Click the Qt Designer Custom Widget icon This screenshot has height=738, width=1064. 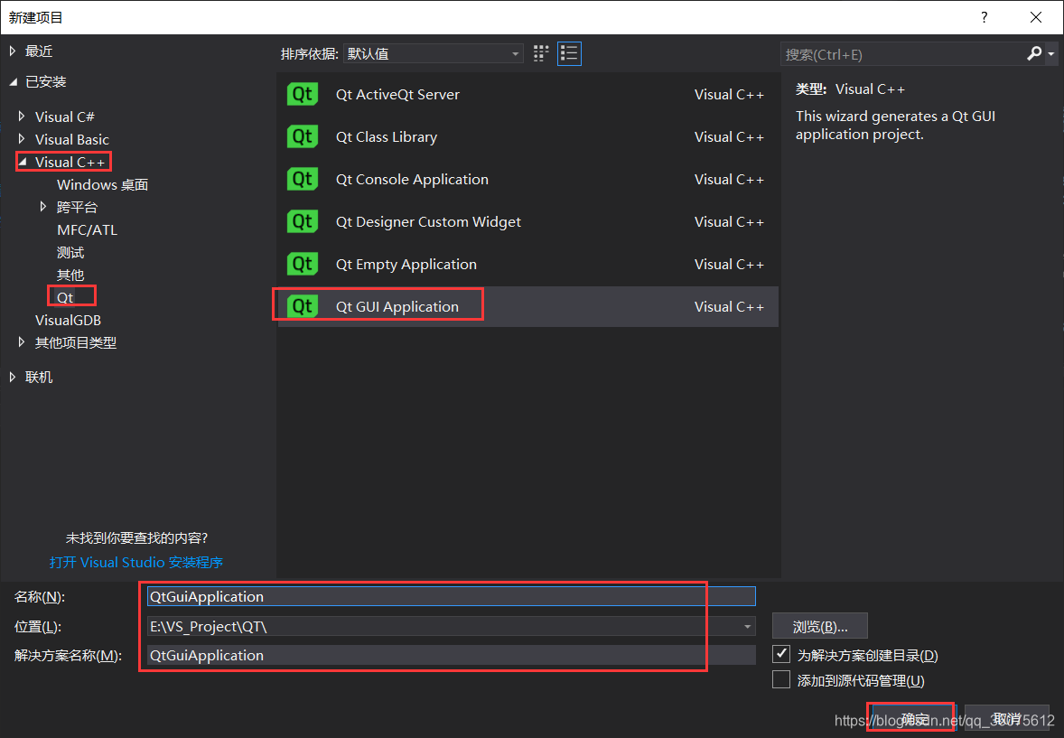[302, 221]
